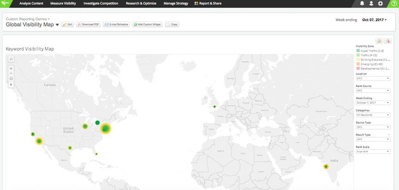
Task: Open the Investigate Competition menu
Action: pos(101,4)
